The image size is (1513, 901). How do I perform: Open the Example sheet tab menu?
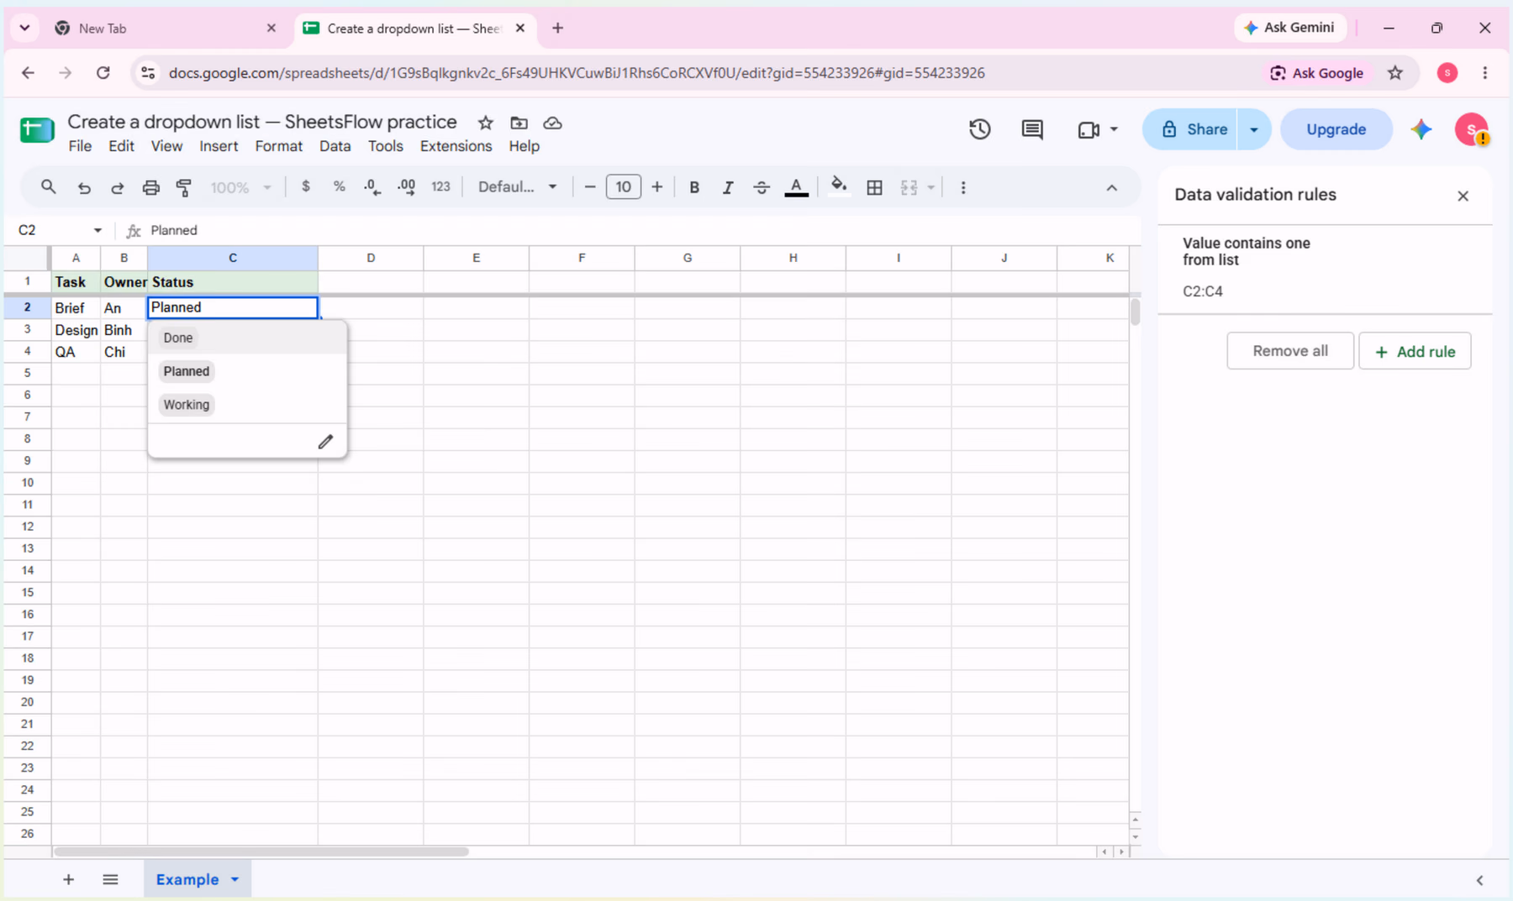coord(235,879)
